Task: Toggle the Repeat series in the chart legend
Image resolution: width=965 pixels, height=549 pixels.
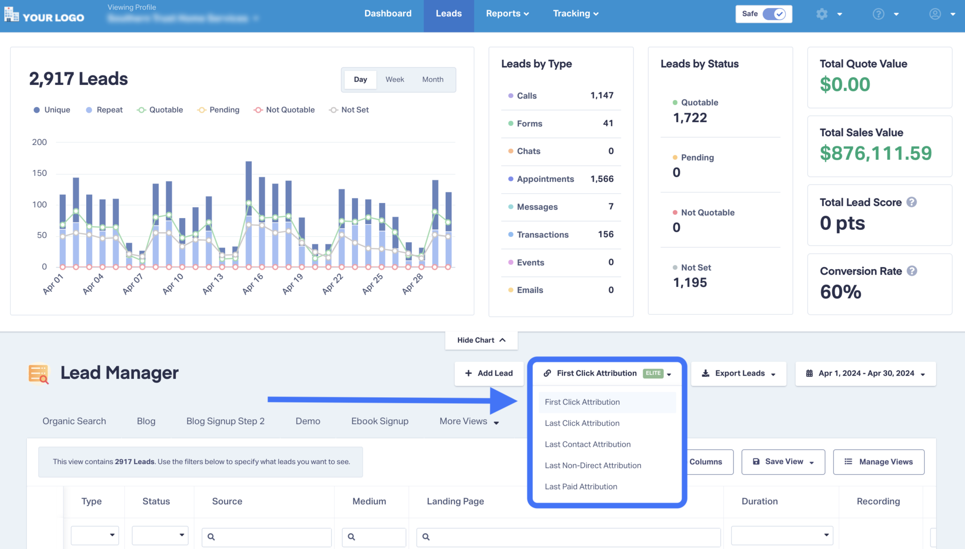Action: click(104, 109)
